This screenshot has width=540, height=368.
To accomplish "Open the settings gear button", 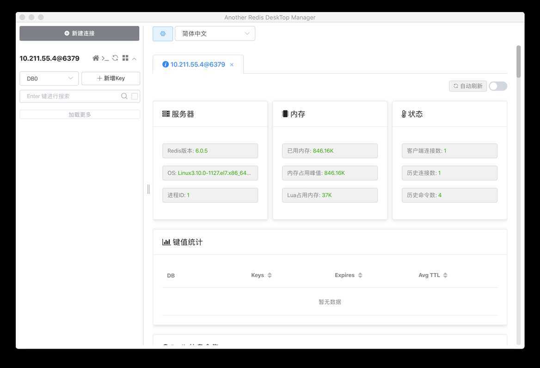I will coord(163,34).
